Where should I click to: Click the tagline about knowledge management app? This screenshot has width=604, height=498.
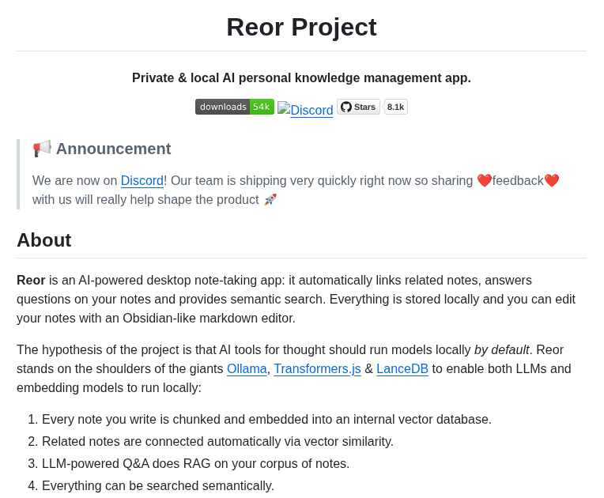click(x=302, y=77)
